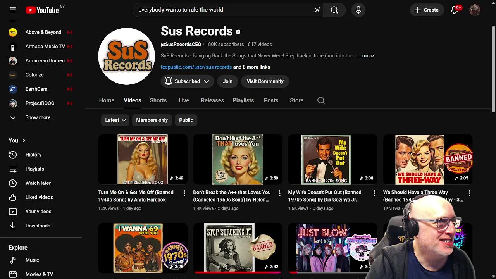Open I Wanna 69 With You thumbnail
This screenshot has height=279, width=496.
click(143, 248)
